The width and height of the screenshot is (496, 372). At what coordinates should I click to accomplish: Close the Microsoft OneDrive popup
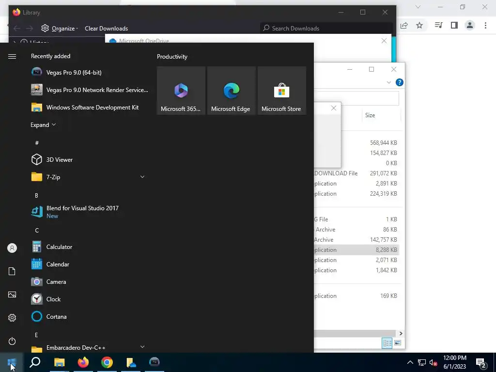pos(384,41)
